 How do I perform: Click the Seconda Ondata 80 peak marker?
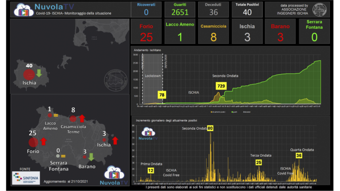[210, 128]
